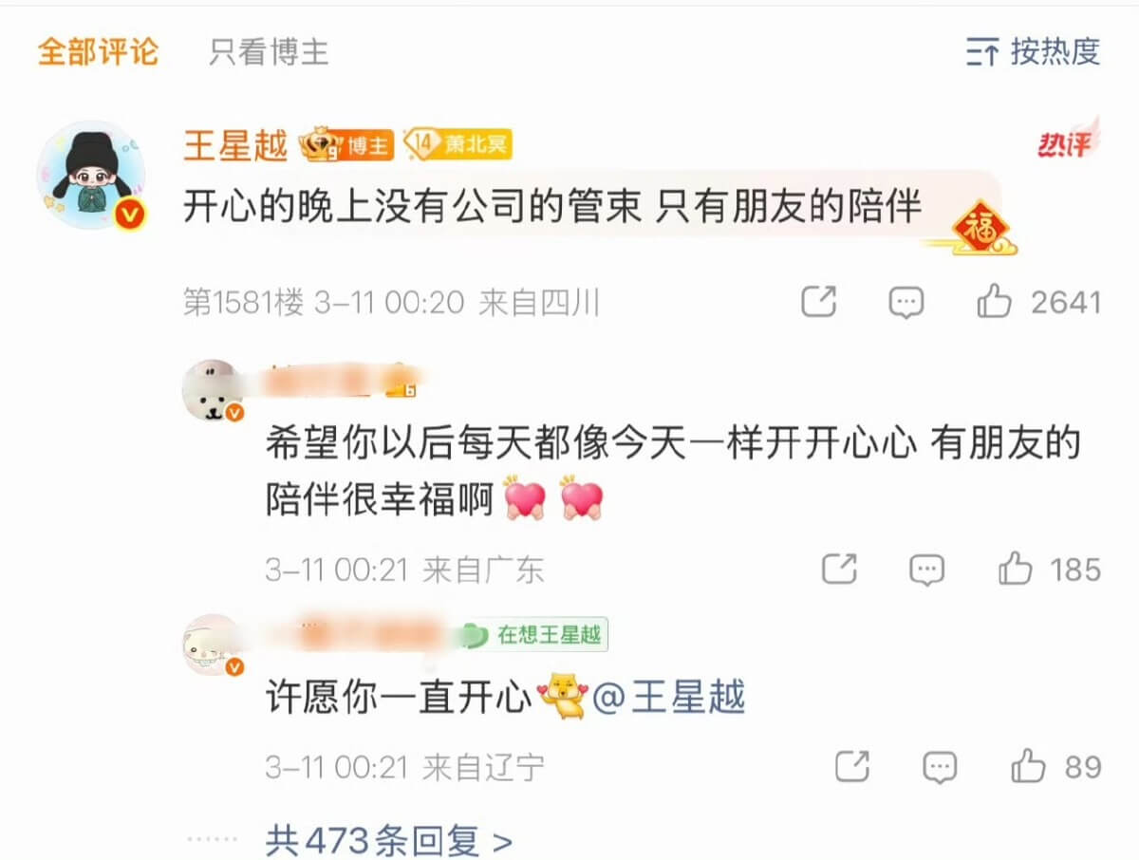Tap the 在想王星越 fan badge
Viewport: 1139px width, 860px height.
[533, 635]
